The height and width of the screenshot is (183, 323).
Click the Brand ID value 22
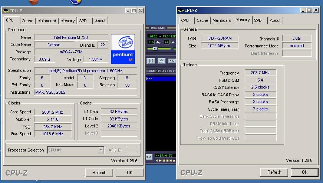(103, 45)
